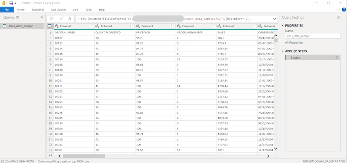
Task: Click PREVIEW DOWNLOADED AT 17:03 status
Action: (x=324, y=161)
